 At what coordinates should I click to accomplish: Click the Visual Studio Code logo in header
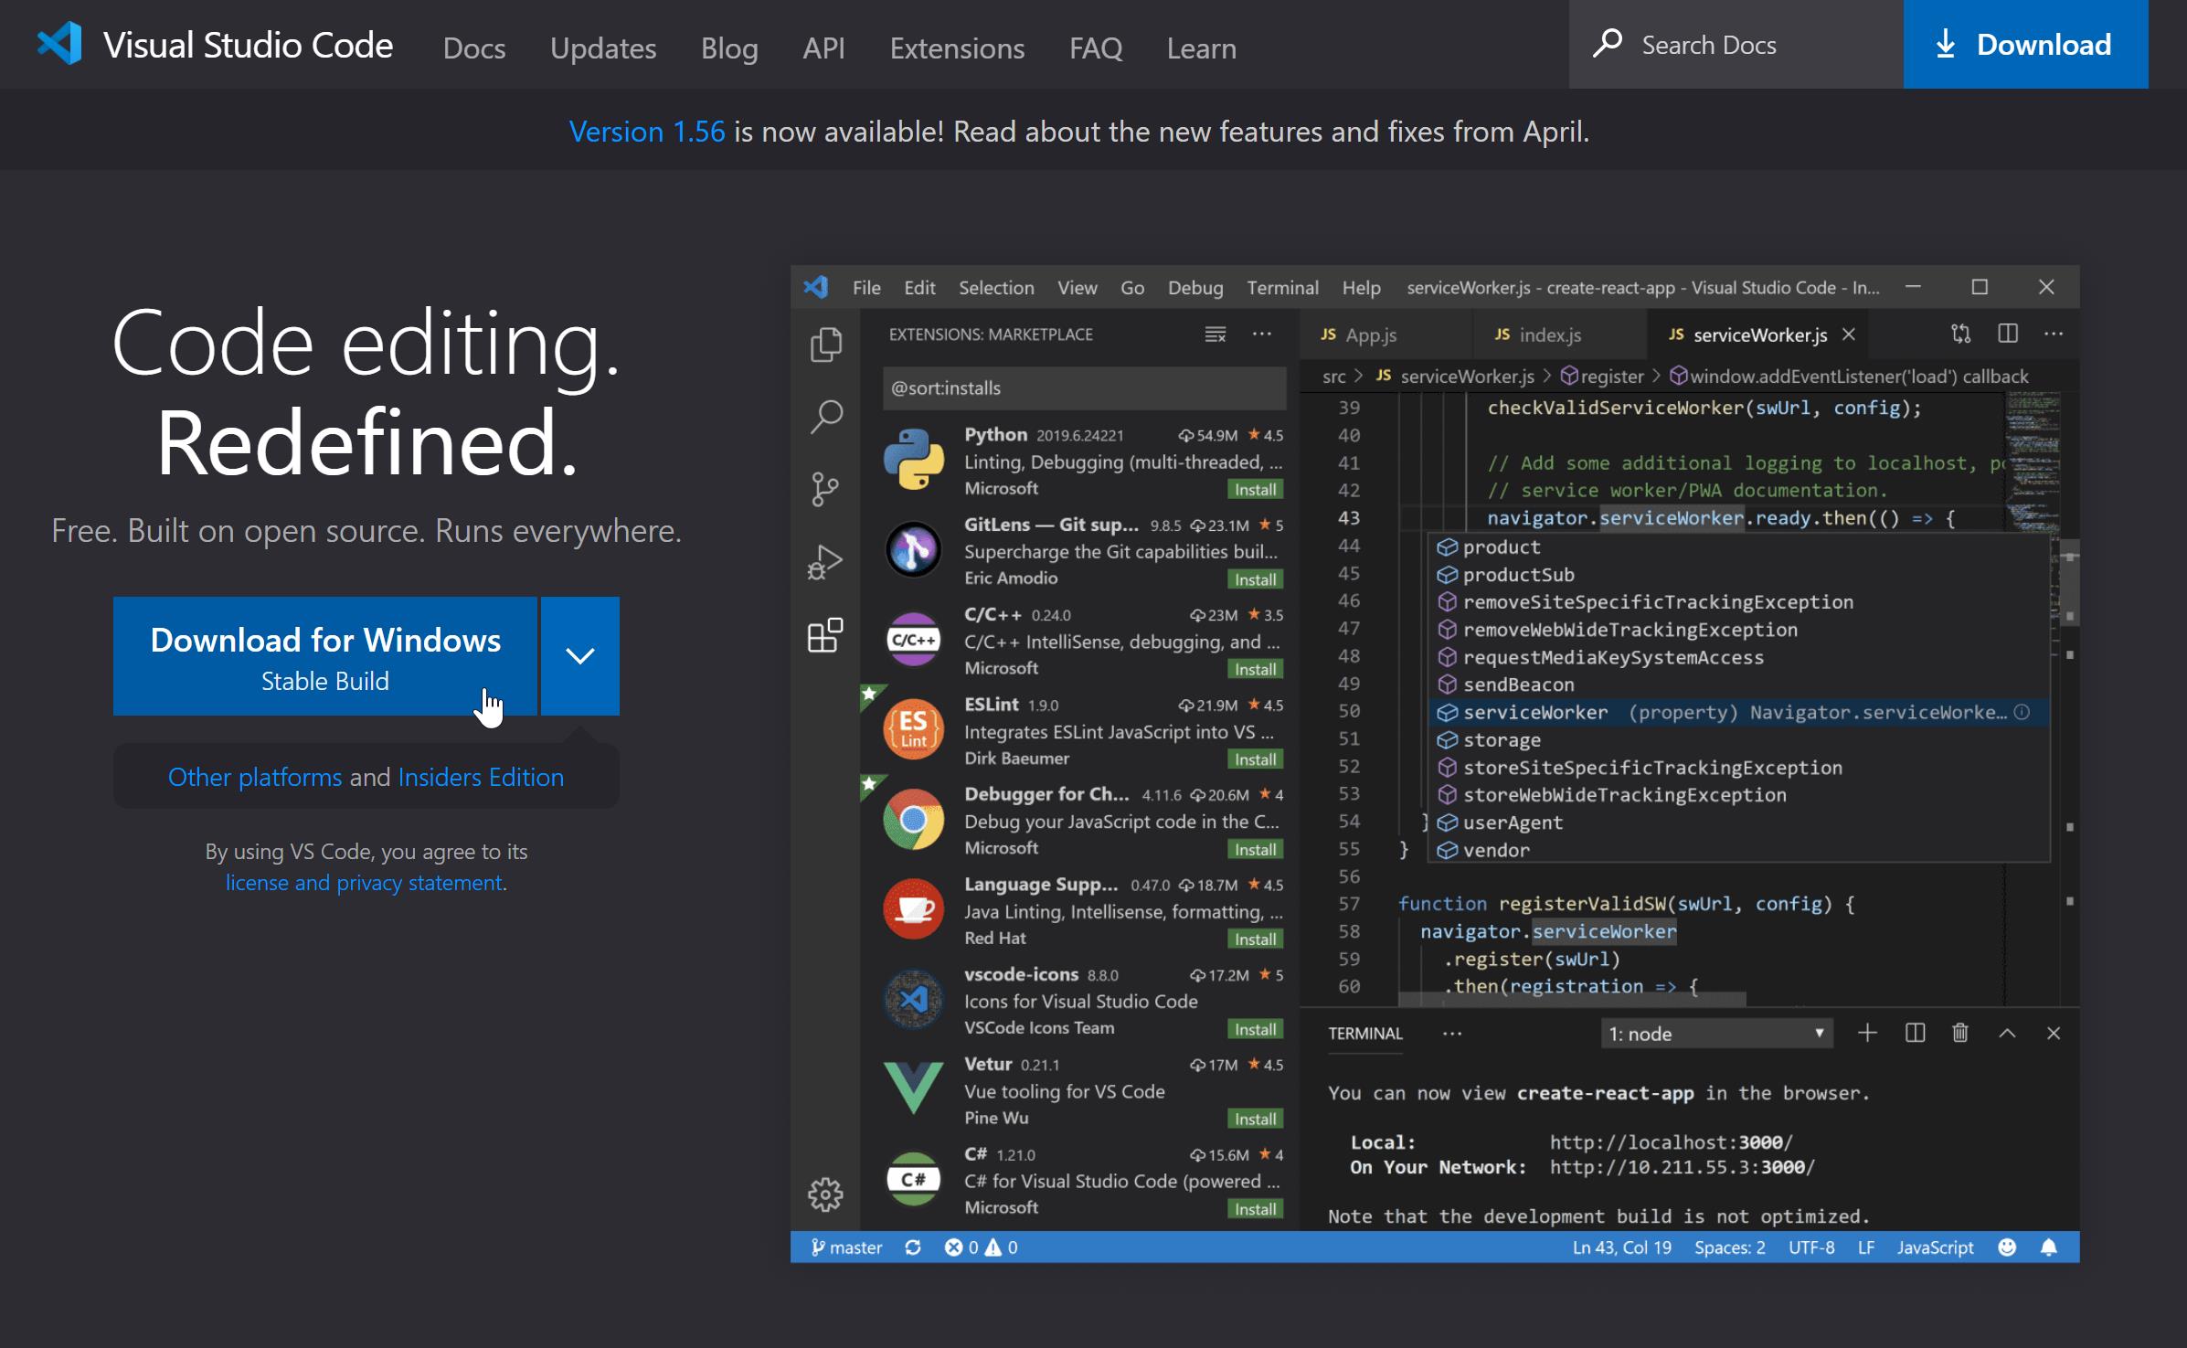click(x=59, y=44)
